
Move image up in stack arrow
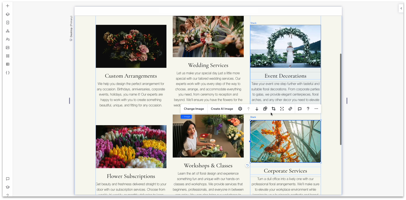click(x=248, y=109)
